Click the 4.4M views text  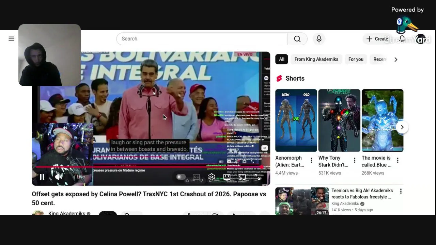[286, 173]
